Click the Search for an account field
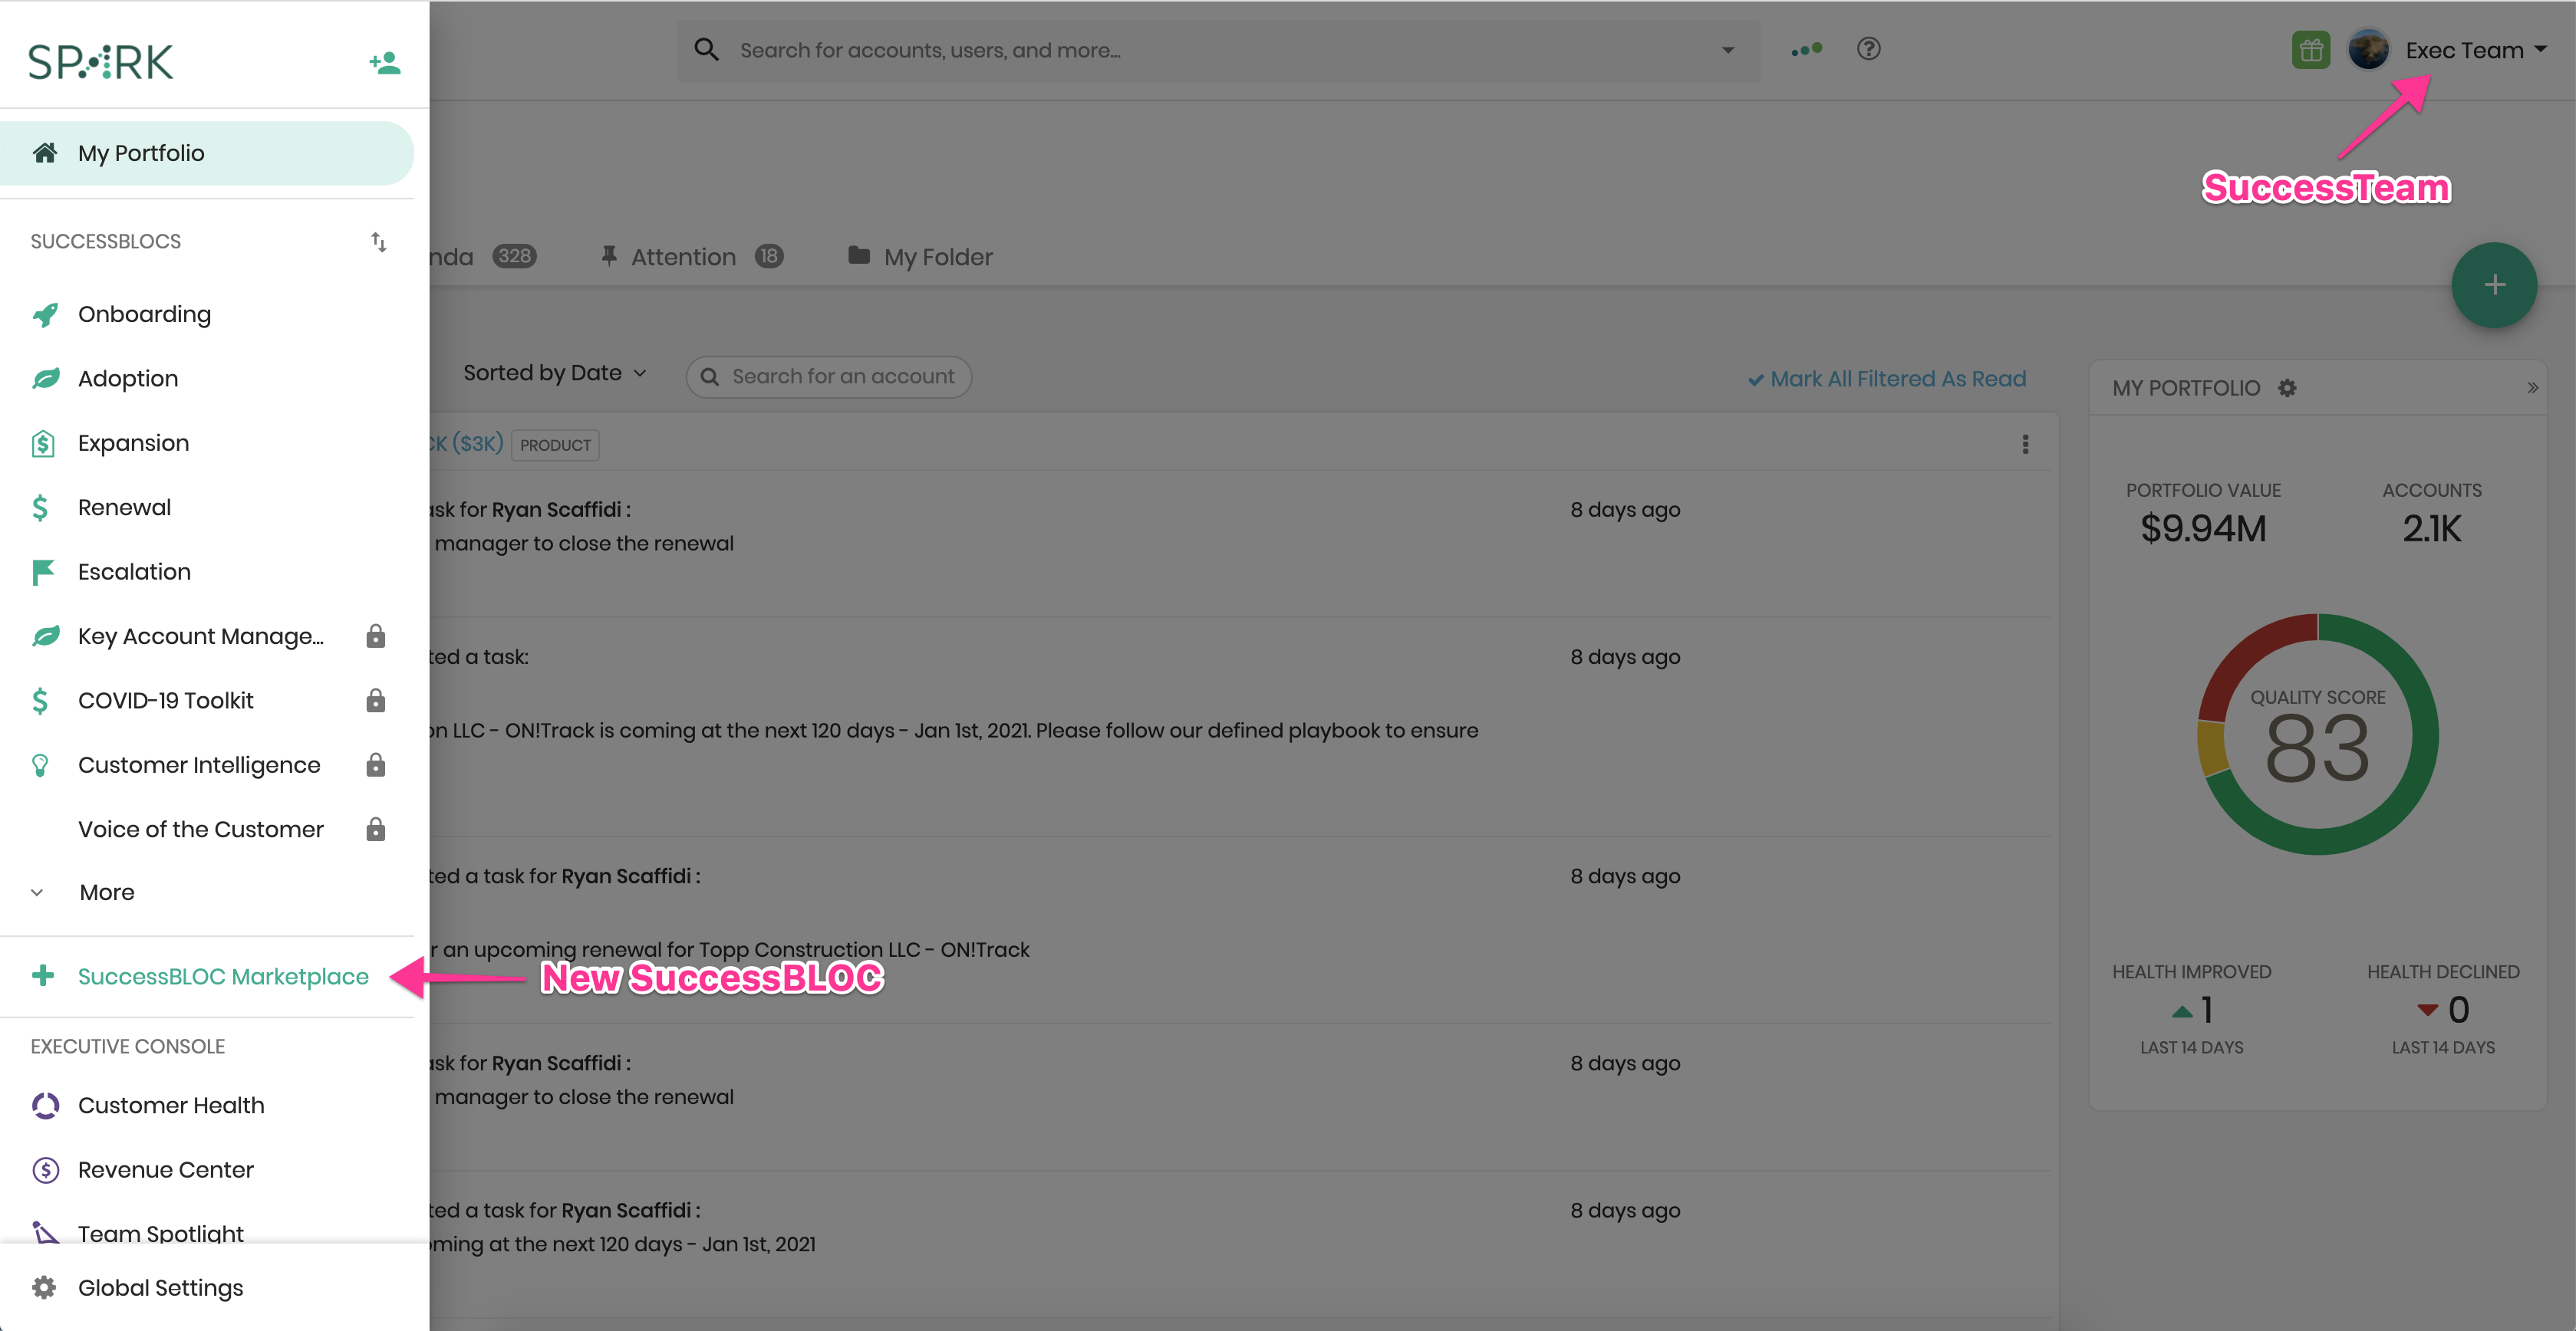 (x=828, y=376)
